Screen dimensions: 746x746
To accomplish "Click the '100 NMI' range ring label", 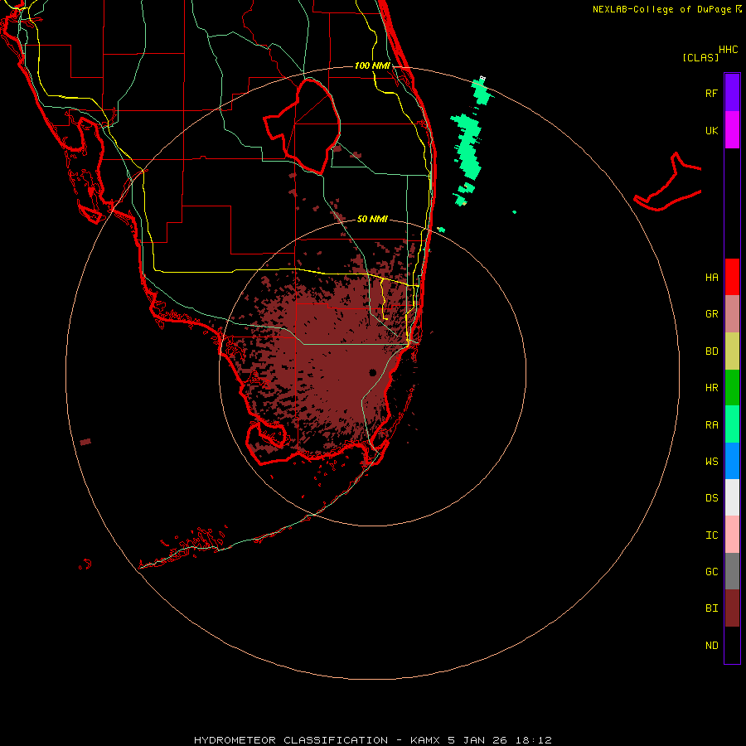I will click(372, 65).
